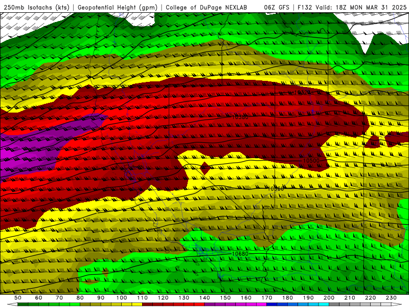Click the 60 value on the color scale
409x307 pixels.
point(38,298)
